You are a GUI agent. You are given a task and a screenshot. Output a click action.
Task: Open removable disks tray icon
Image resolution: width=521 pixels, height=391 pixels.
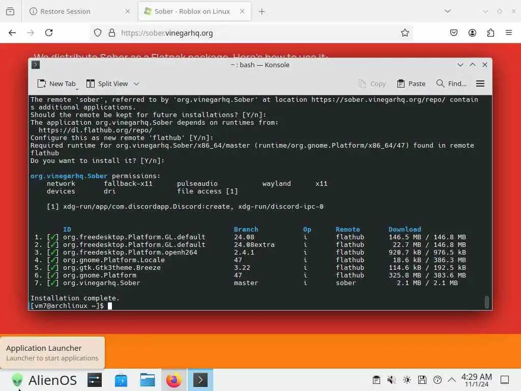pyautogui.click(x=422, y=380)
